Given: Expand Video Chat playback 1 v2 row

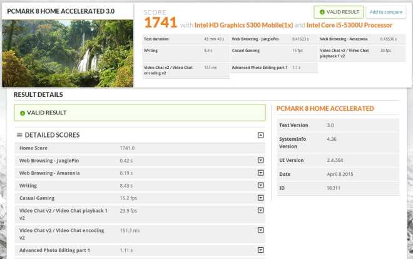Looking at the screenshot, I should point(260,210).
